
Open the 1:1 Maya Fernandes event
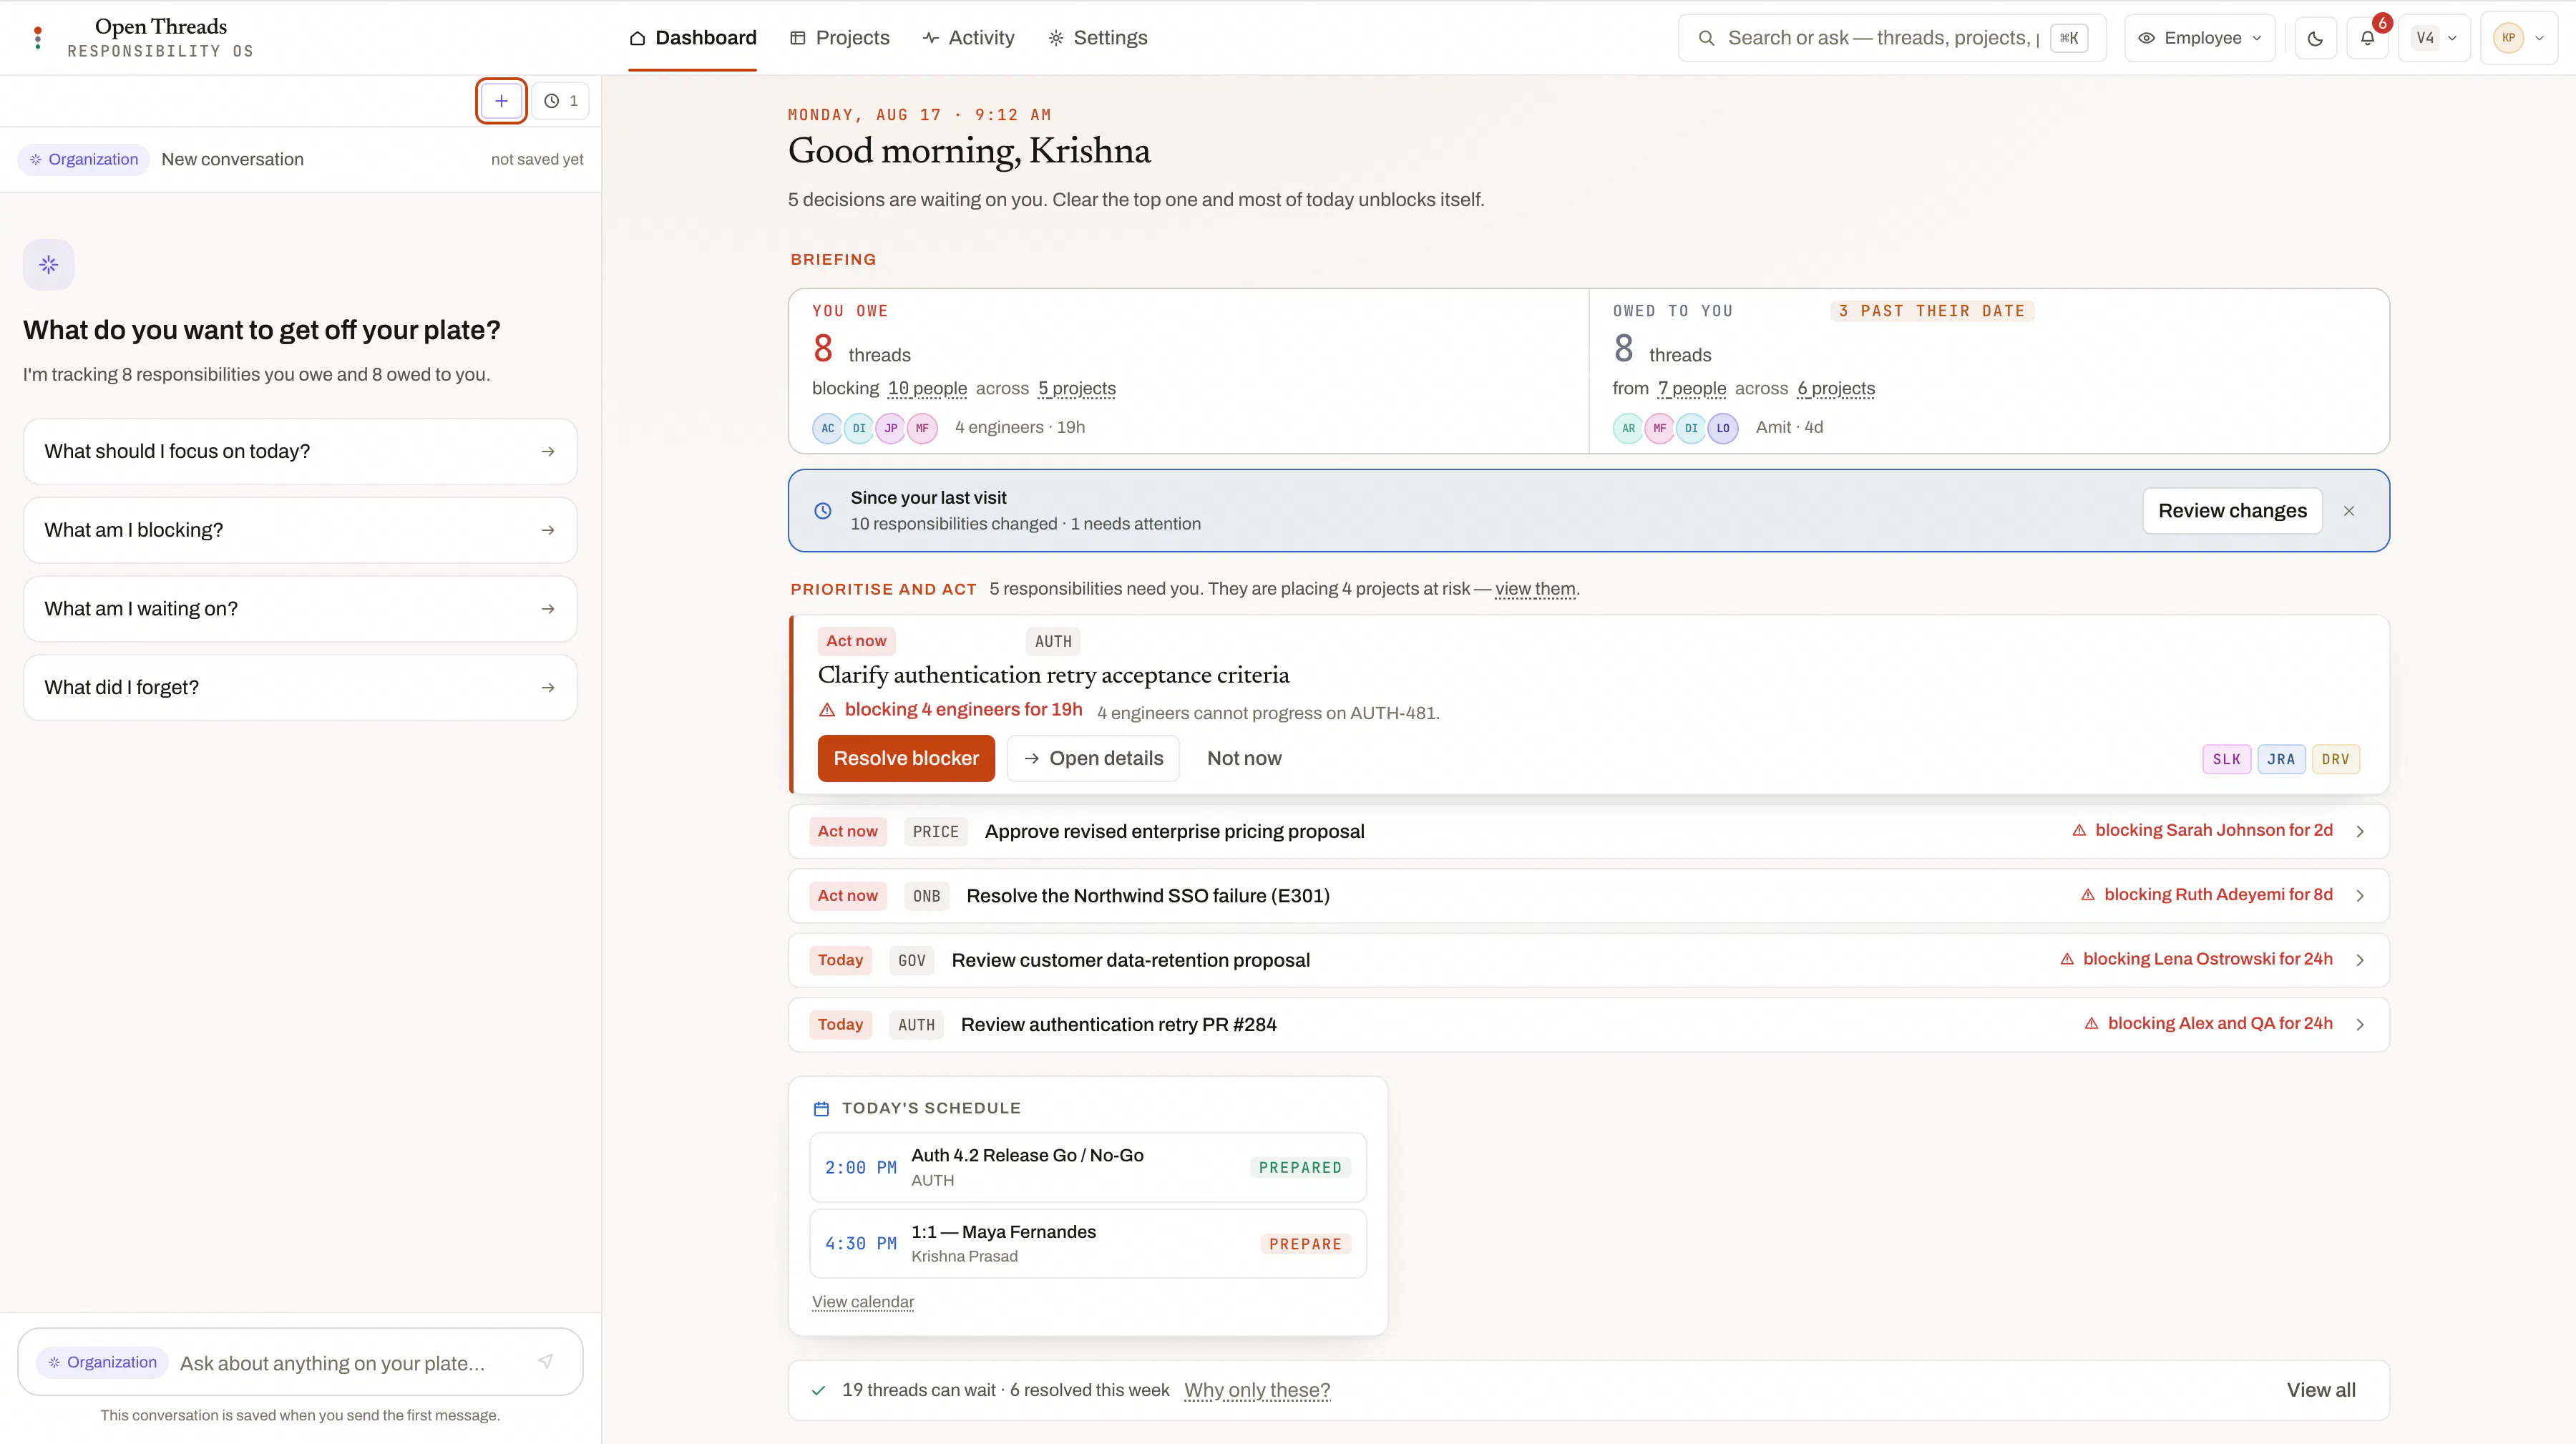pyautogui.click(x=1088, y=1244)
